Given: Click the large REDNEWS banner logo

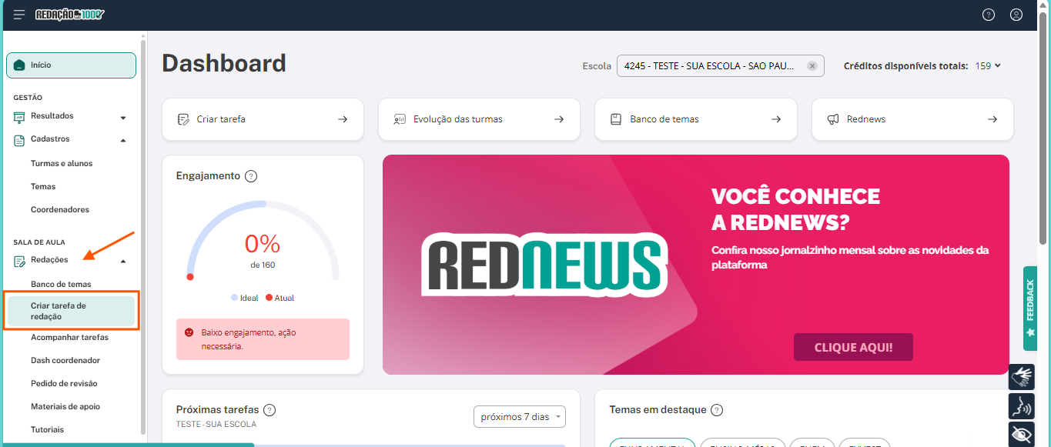Looking at the screenshot, I should 544,265.
